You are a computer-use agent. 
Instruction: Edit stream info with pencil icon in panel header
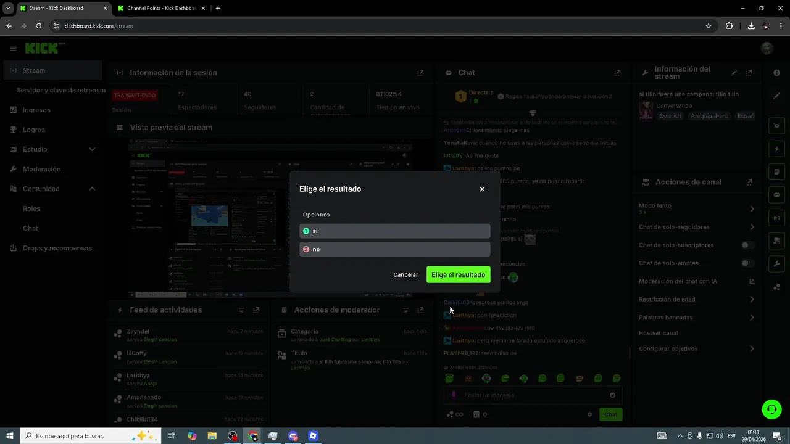[734, 73]
